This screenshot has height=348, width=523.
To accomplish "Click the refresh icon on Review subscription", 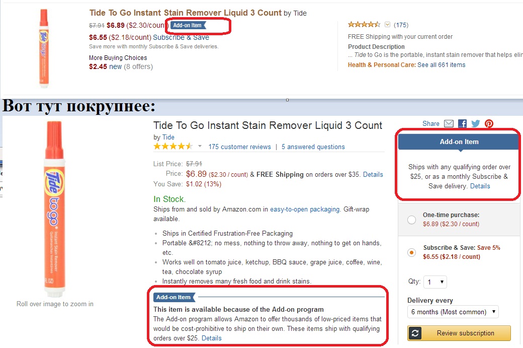I will (x=415, y=333).
